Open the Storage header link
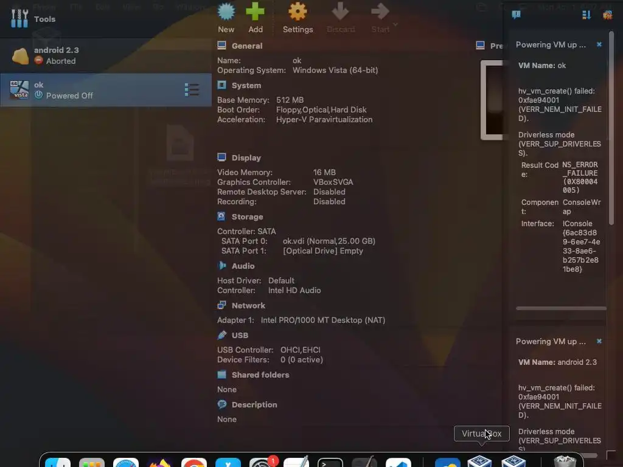 (247, 217)
